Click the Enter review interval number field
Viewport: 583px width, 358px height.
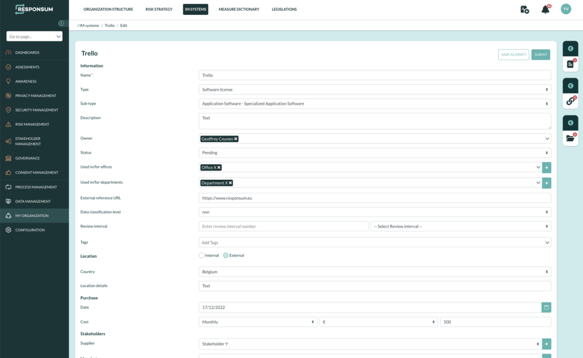coord(284,227)
